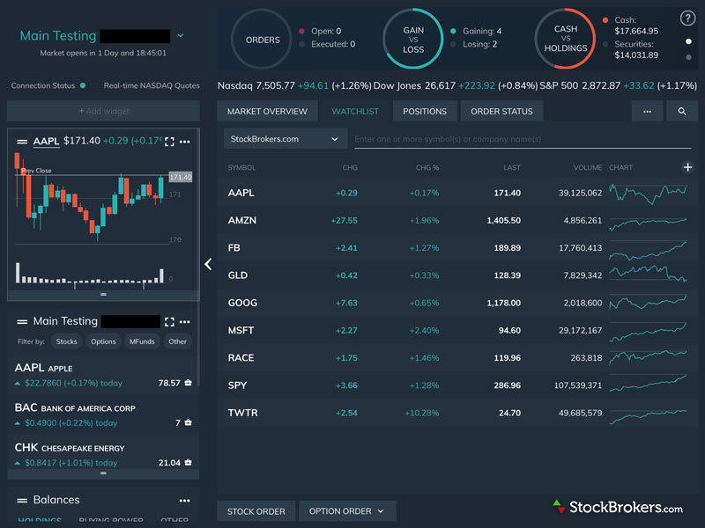Collapse the left sidebar with arrow
Viewport: 705px width, 528px height.
coord(208,264)
